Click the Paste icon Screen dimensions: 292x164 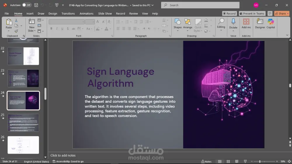[x=9, y=22]
